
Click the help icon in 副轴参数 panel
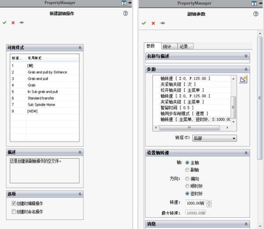click(x=256, y=14)
